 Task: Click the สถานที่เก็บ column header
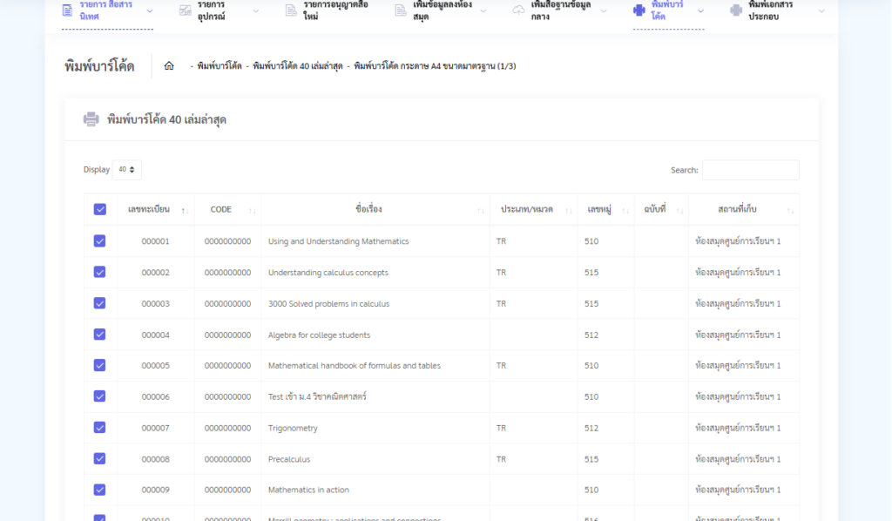pyautogui.click(x=737, y=209)
